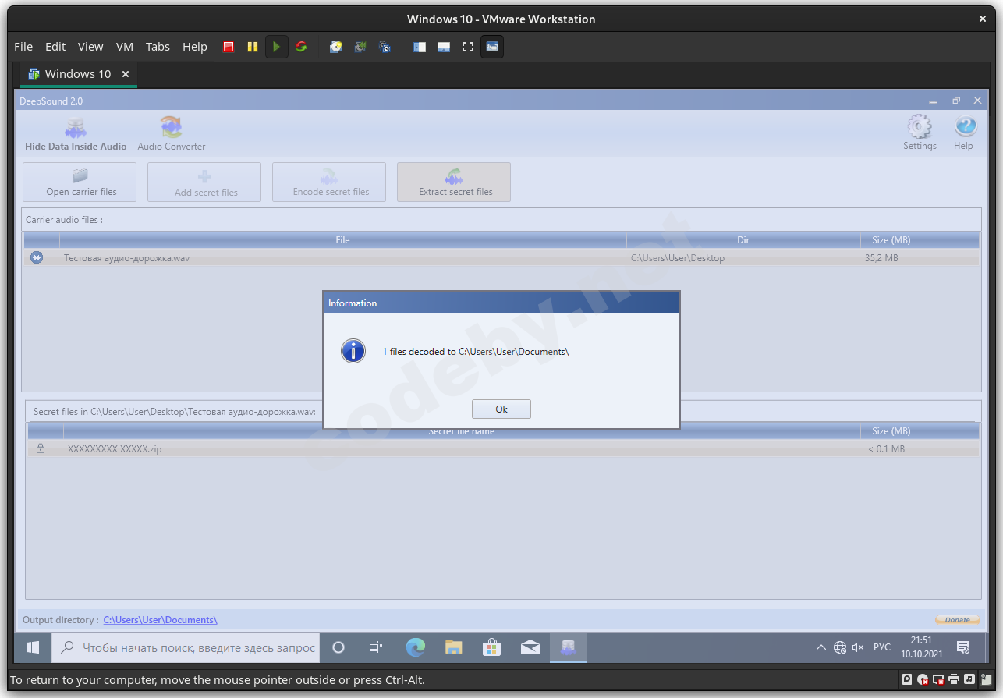Open DeepSound Settings gear
The height and width of the screenshot is (698, 1003).
(x=920, y=128)
